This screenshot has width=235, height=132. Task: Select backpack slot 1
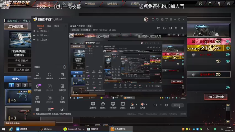coord(11,85)
